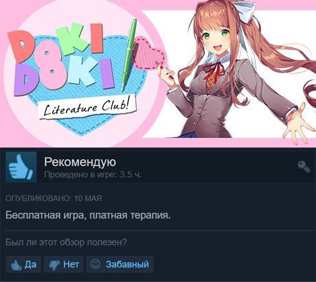
Task: Click the playtime text Проведено в игре 3.5 ч.
Action: pos(93,175)
